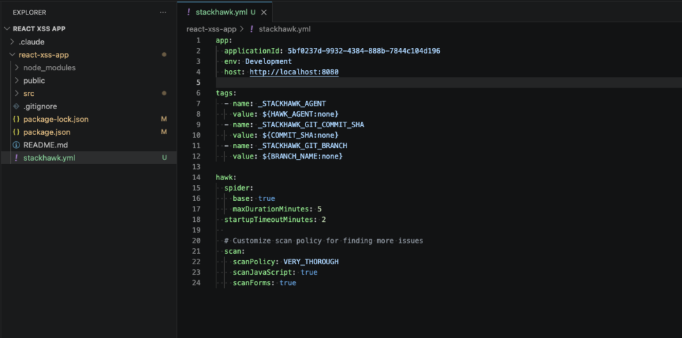
Task: Collapse the react-xss-app folder
Action: pos(13,55)
